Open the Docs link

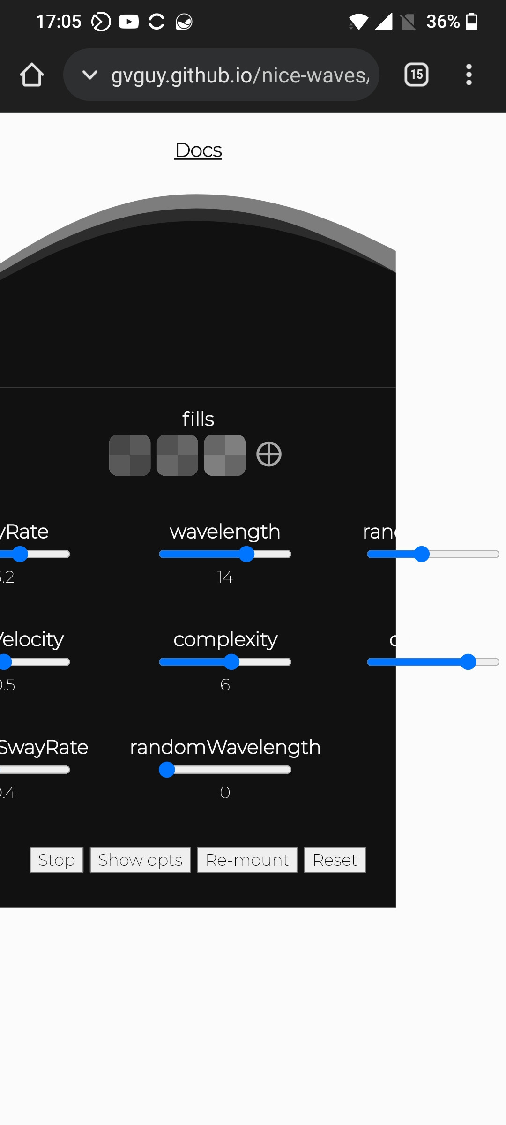pos(198,150)
